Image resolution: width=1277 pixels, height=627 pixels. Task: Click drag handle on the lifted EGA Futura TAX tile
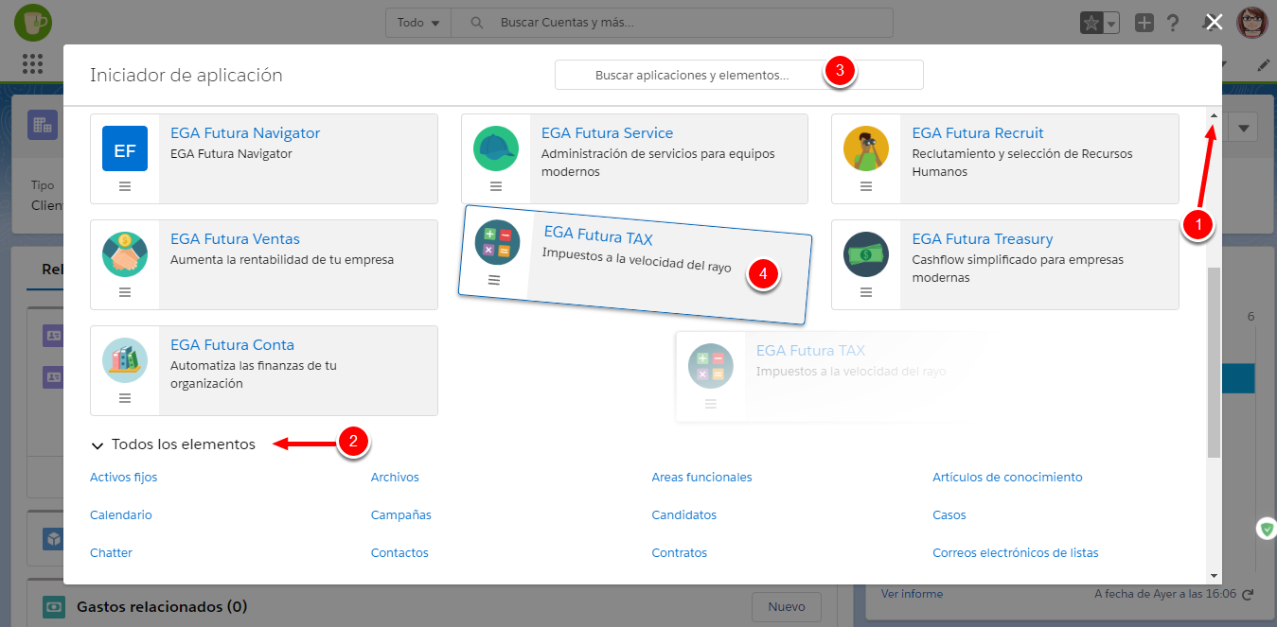(493, 280)
